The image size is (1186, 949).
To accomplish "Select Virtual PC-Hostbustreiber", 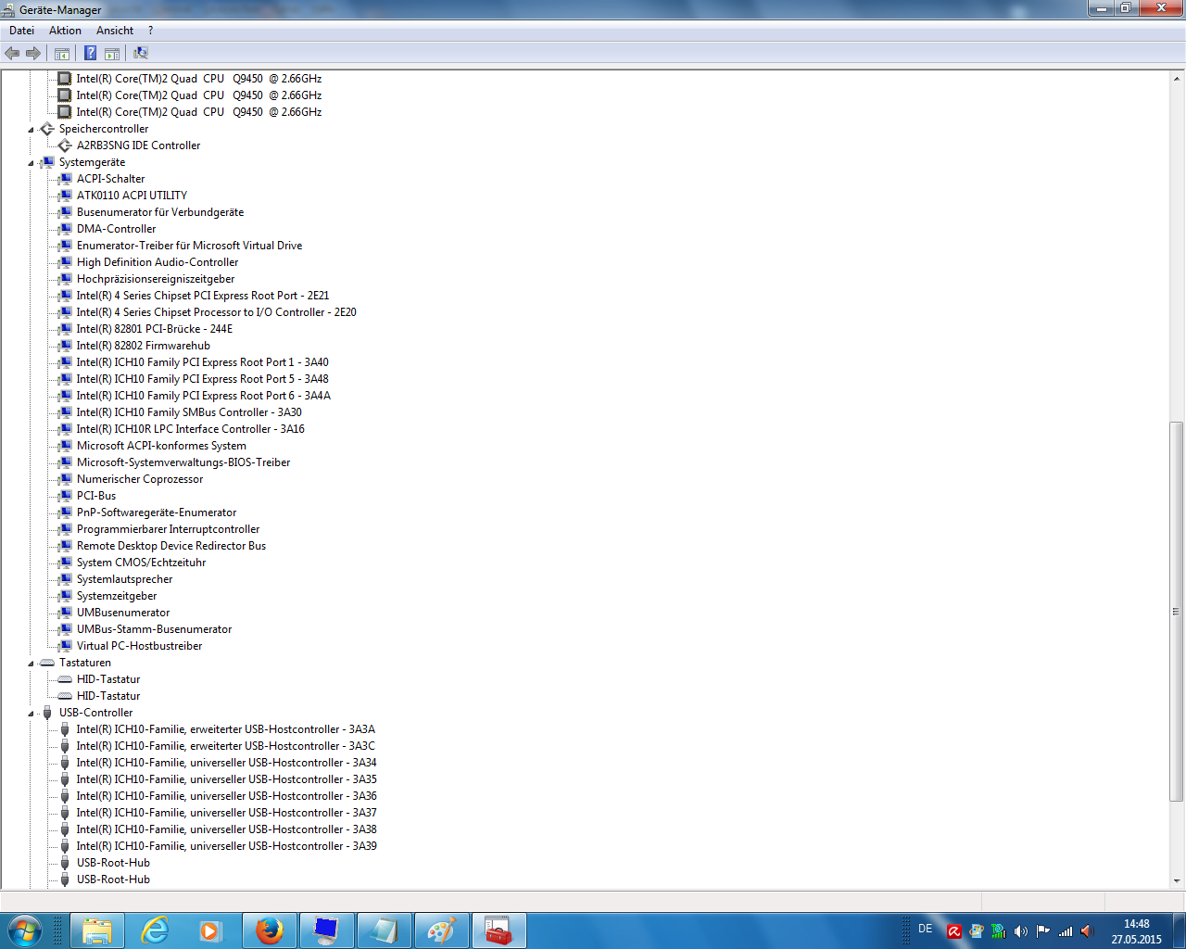I will (x=139, y=646).
